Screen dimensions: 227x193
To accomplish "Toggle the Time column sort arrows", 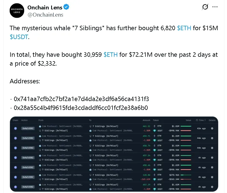I will 206,120.
